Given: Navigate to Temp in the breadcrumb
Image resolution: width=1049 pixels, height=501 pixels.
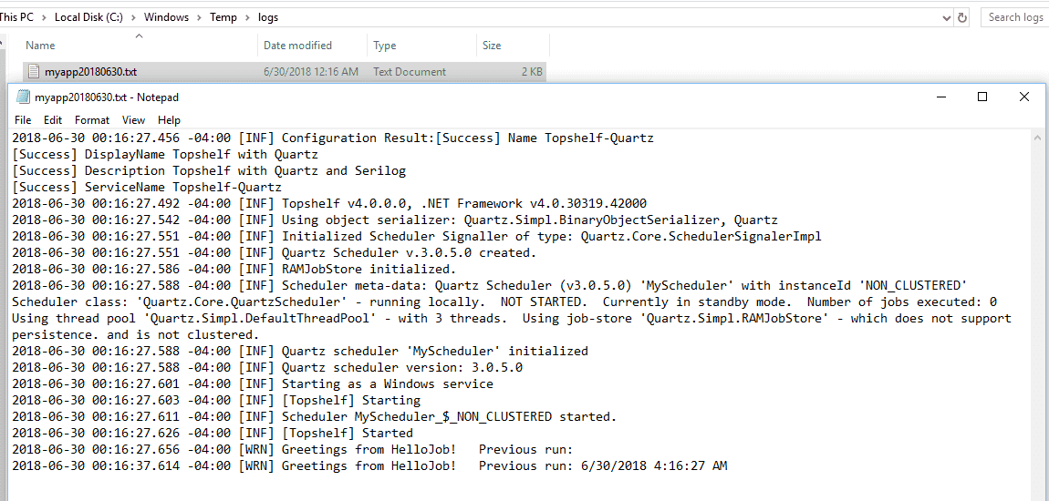Looking at the screenshot, I should pos(223,17).
